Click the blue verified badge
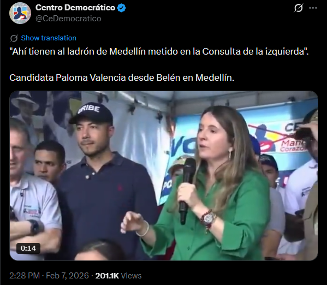327x285 pixels. [121, 8]
